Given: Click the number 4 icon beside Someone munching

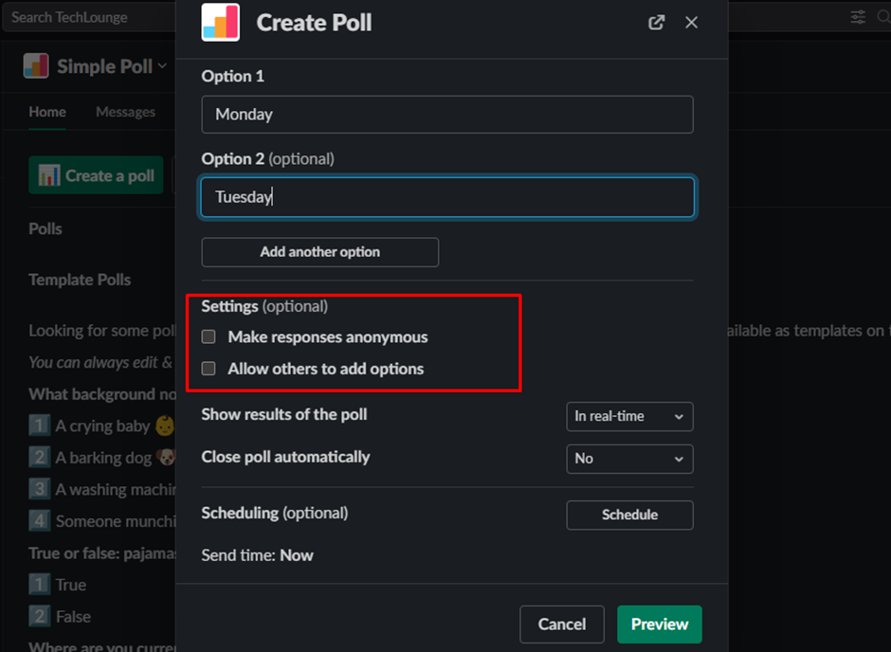Looking at the screenshot, I should point(39,521).
